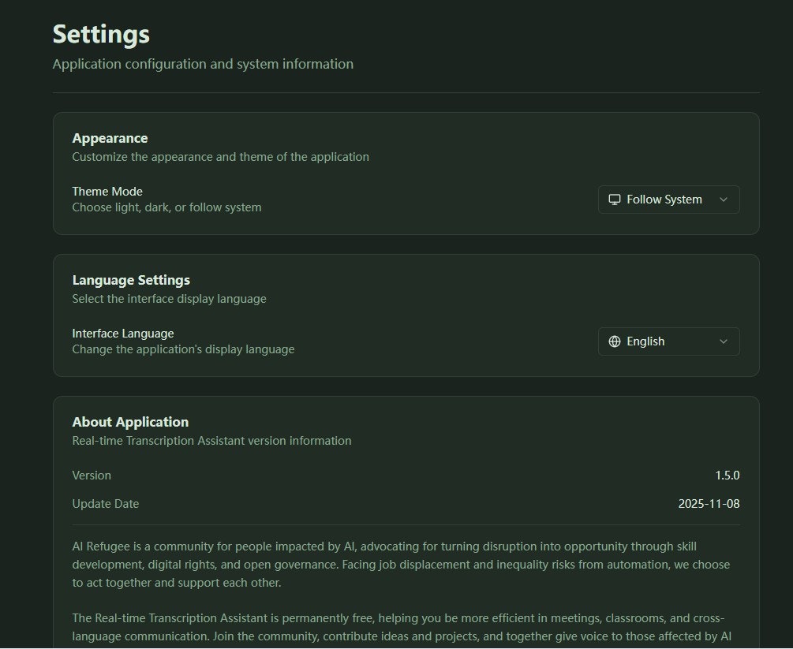Click the About Application heading
This screenshot has width=793, height=649.
[x=130, y=422]
